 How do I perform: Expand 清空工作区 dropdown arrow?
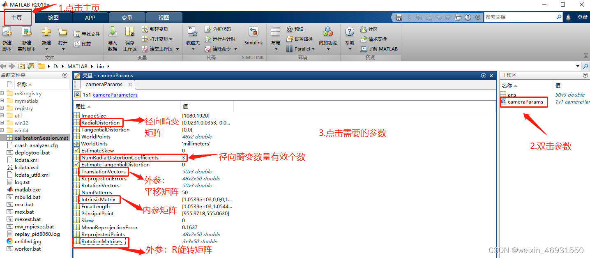177,49
